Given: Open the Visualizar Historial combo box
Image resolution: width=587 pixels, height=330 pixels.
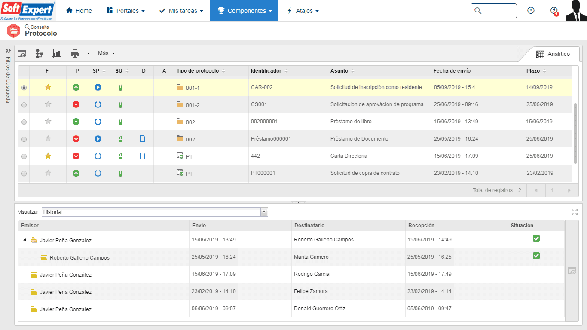Looking at the screenshot, I should click(155, 212).
